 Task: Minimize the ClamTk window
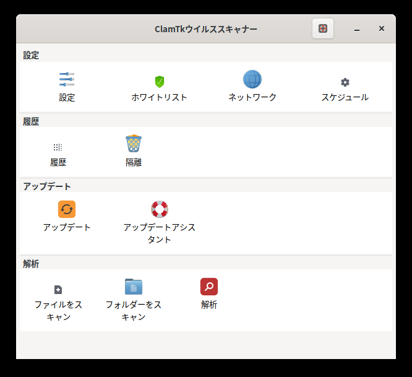pos(357,29)
